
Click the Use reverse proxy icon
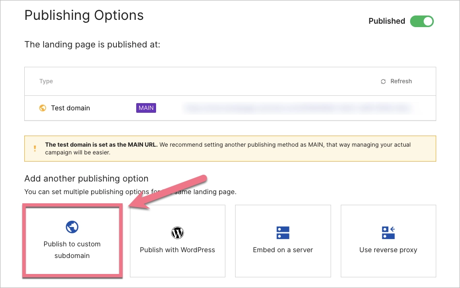(388, 232)
